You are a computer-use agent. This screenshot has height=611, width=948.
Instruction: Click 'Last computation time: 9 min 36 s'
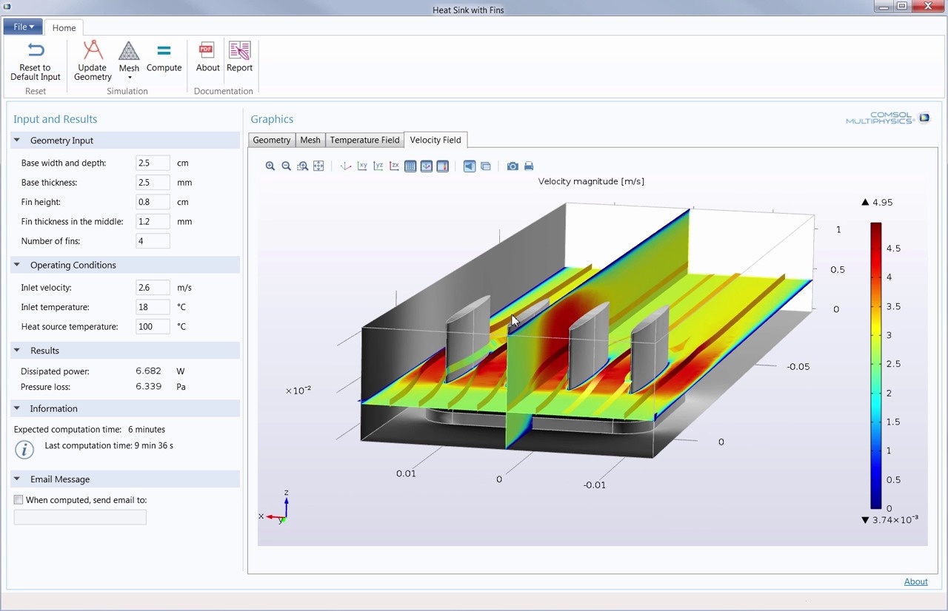pyautogui.click(x=109, y=445)
